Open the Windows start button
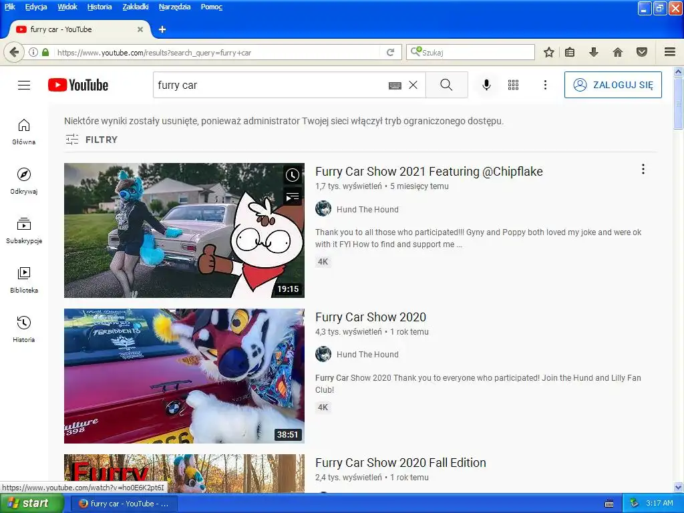 [31, 504]
